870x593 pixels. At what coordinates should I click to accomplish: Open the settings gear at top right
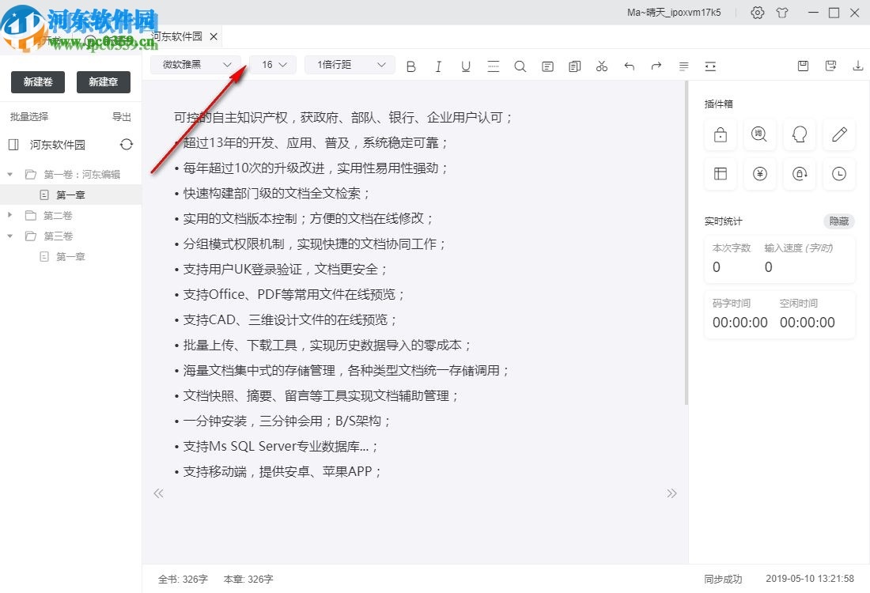pyautogui.click(x=757, y=13)
